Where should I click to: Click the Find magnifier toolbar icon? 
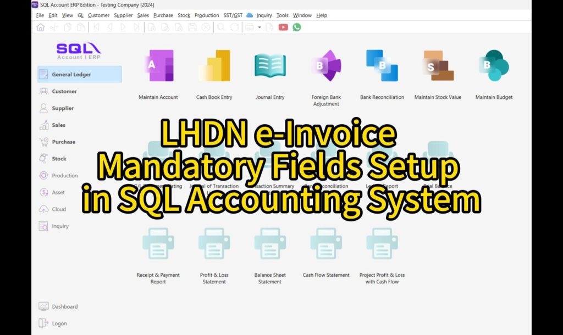tap(221, 27)
